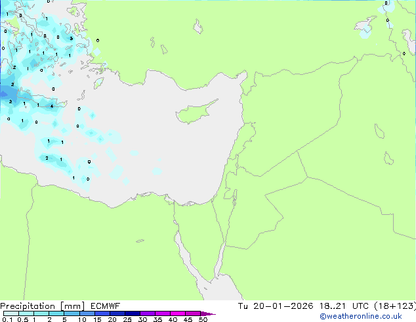Pick the 10–15 mm blue legend swatch

[x=87, y=313]
